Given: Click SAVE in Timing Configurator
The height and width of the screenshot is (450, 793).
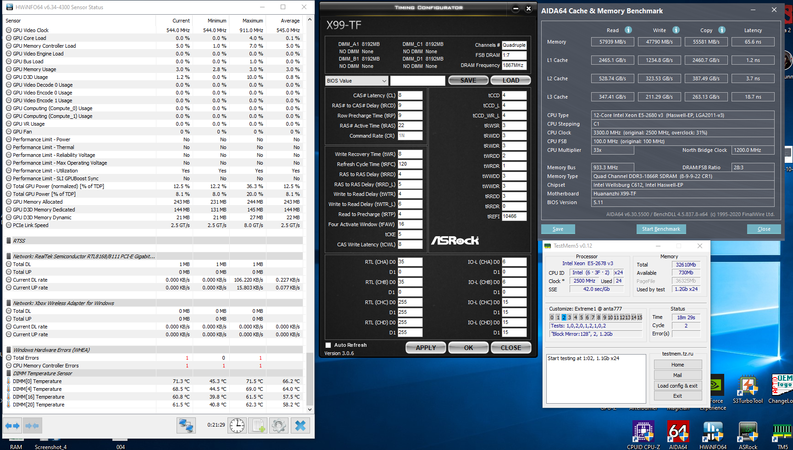Looking at the screenshot, I should [x=468, y=80].
